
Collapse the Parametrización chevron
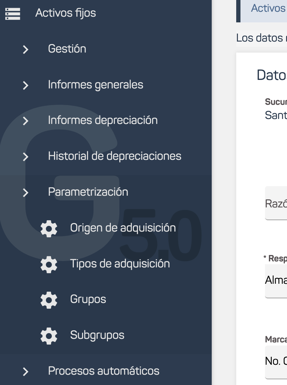26,192
